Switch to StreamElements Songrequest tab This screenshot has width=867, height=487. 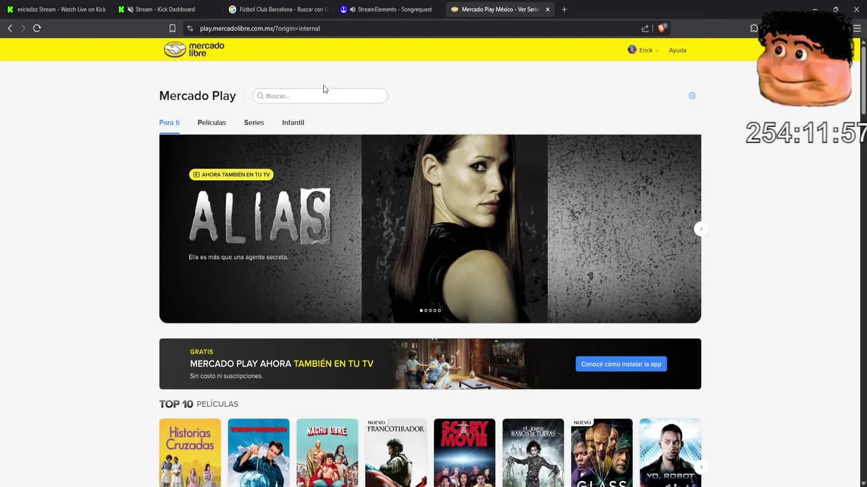click(x=389, y=9)
